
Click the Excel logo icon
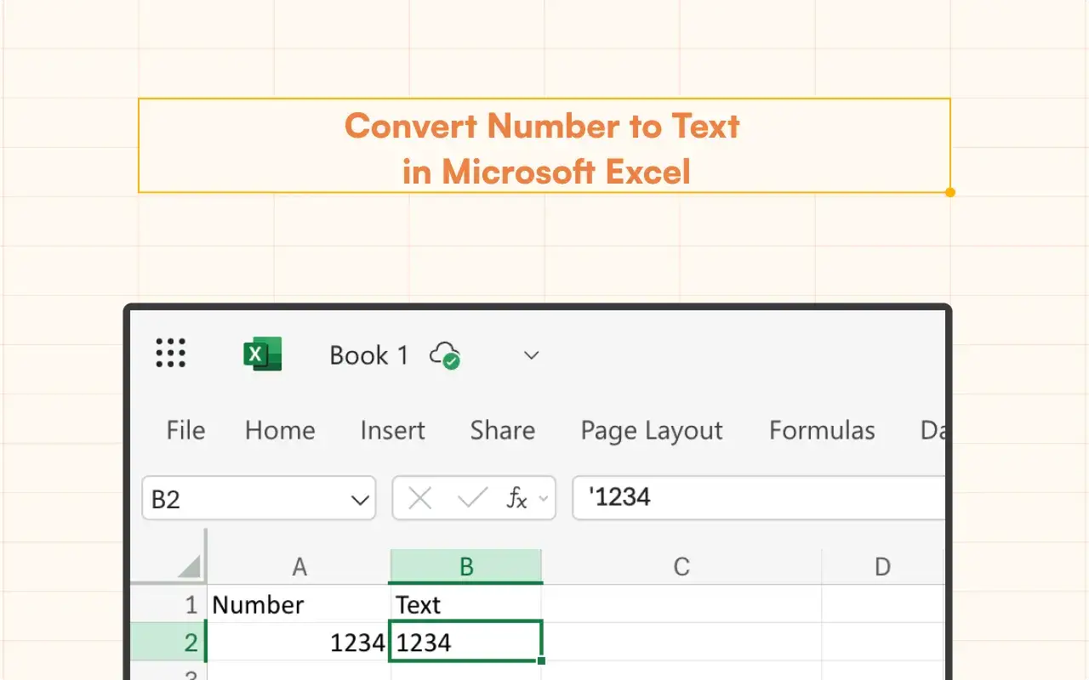click(x=263, y=354)
